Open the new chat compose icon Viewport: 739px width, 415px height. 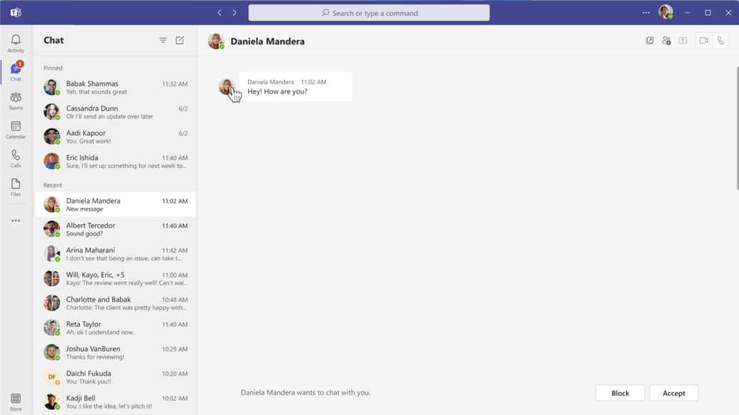pyautogui.click(x=180, y=40)
